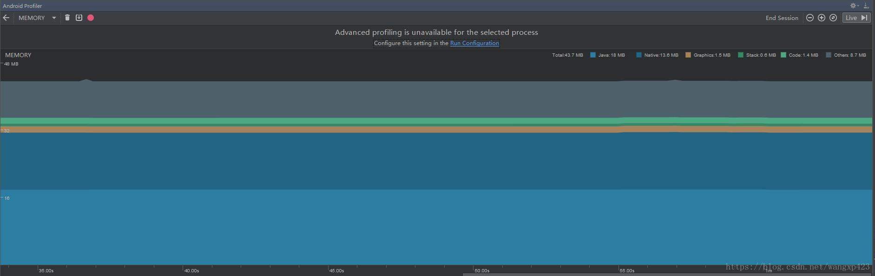Click the Stack memory legend swatch
This screenshot has height=276, width=875.
click(x=741, y=55)
